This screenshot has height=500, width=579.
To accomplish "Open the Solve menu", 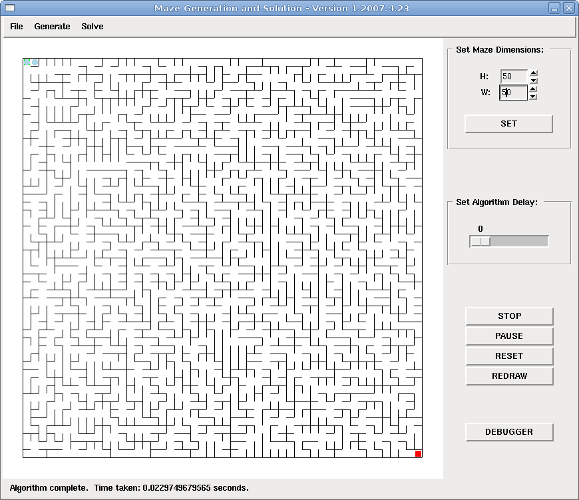I will pyautogui.click(x=93, y=27).
